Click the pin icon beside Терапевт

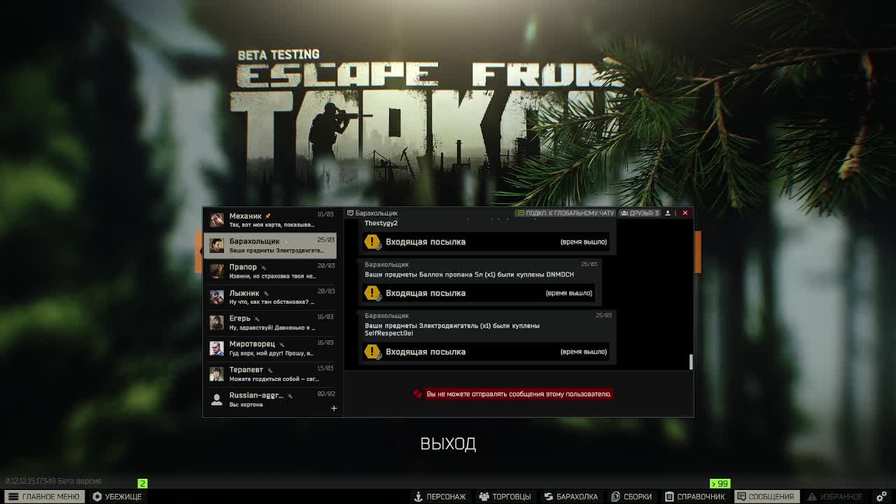[x=269, y=370]
